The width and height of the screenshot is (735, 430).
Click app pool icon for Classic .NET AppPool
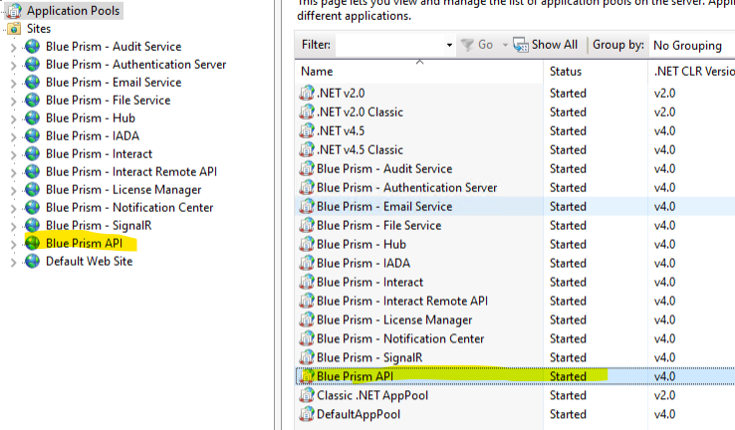[x=307, y=395]
